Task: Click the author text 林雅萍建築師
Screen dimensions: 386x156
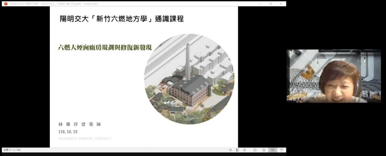Action: (80, 124)
